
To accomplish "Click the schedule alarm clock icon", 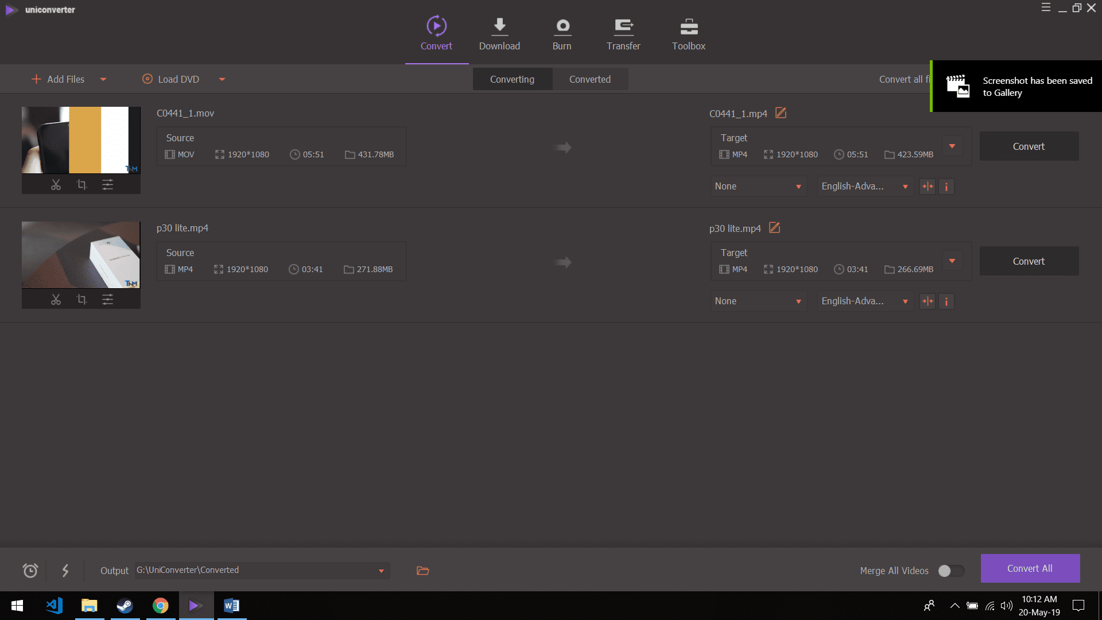I will 30,570.
